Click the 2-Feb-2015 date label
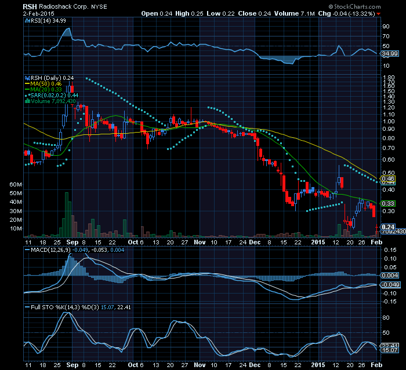This screenshot has height=370, width=406. [x=39, y=13]
